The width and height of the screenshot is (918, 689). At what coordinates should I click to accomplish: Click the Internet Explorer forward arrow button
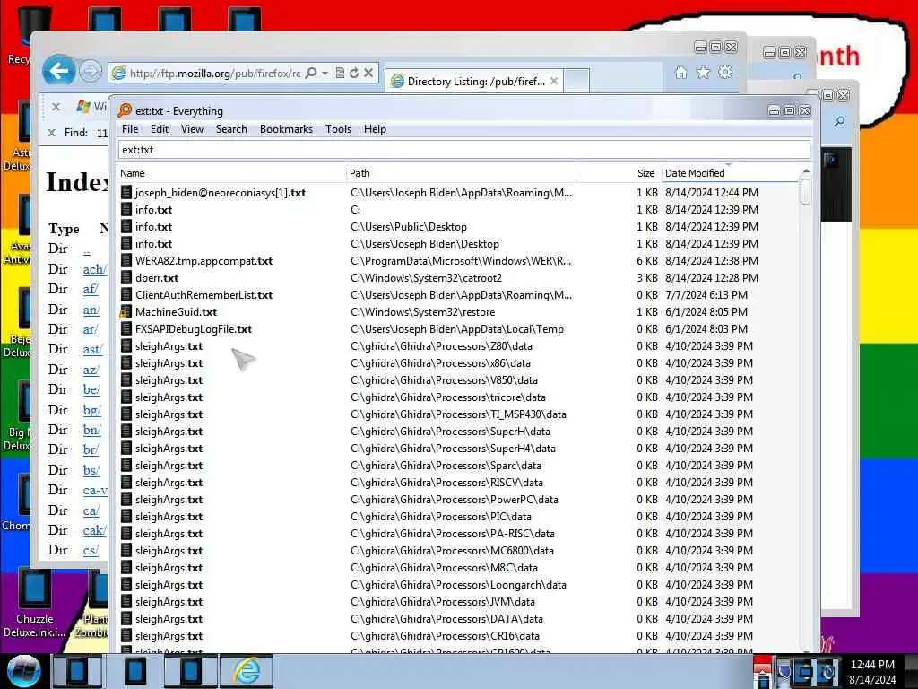click(90, 72)
